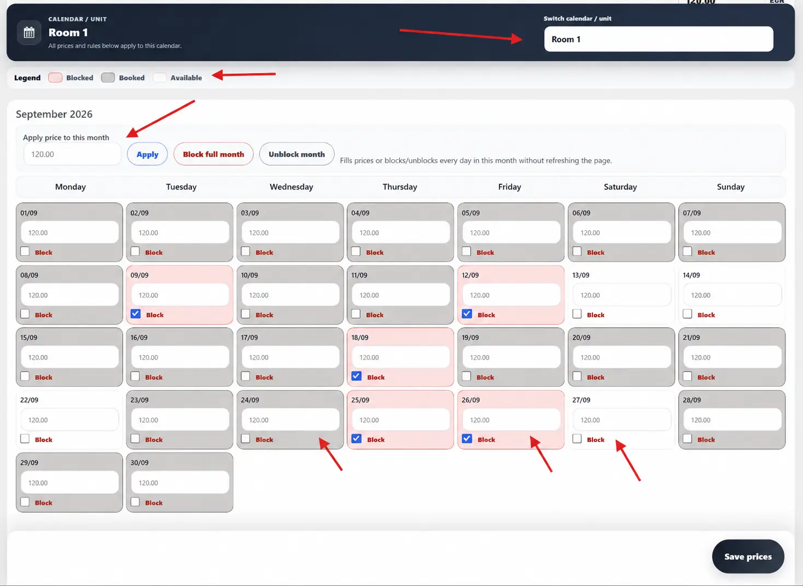Click the Available legend color swatch
803x586 pixels.
[160, 78]
